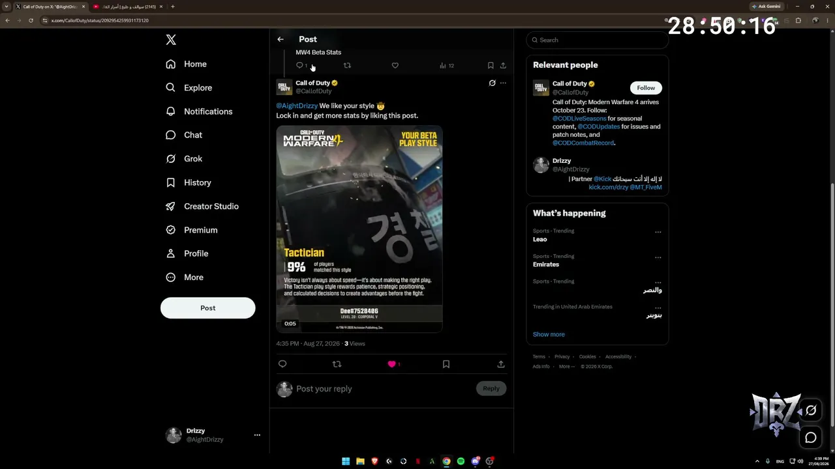Open the kick.com/drzy link
This screenshot has width=835, height=469.
point(608,187)
